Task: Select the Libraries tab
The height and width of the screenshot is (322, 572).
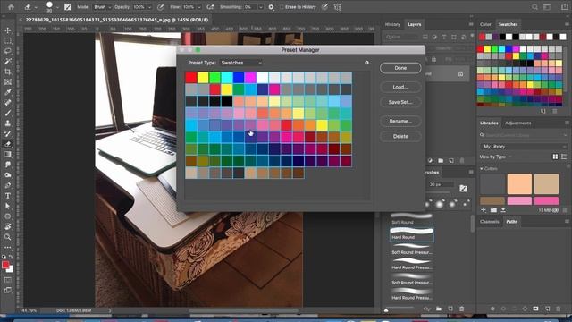Action: point(489,123)
